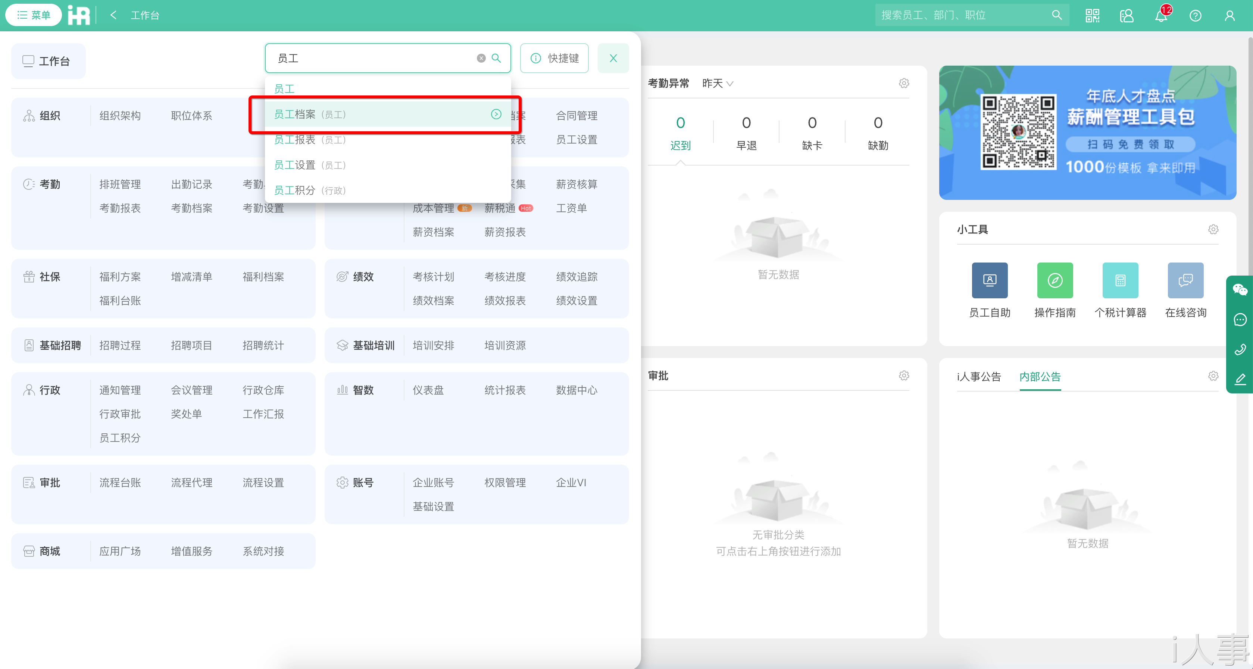Open 通知管理 menu link
This screenshot has height=669, width=1253.
point(120,390)
